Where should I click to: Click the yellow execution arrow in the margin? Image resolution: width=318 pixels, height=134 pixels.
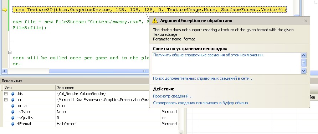pyautogui.click(x=5, y=10)
